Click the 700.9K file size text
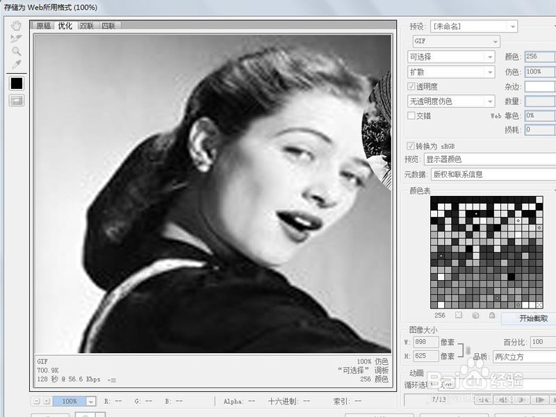556x417 pixels. coord(48,370)
